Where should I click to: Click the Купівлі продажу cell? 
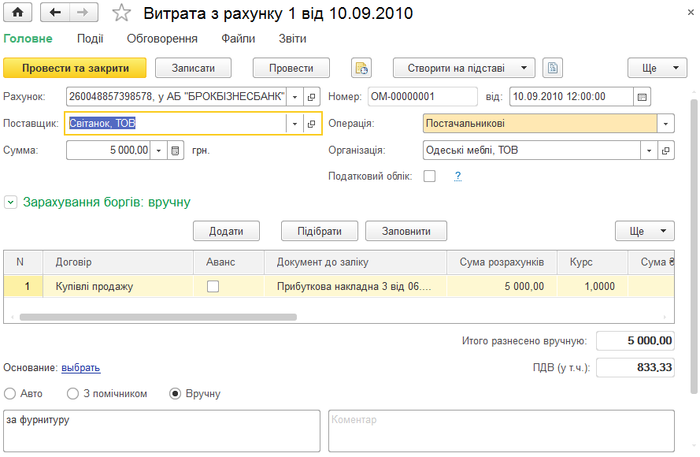pyautogui.click(x=118, y=286)
